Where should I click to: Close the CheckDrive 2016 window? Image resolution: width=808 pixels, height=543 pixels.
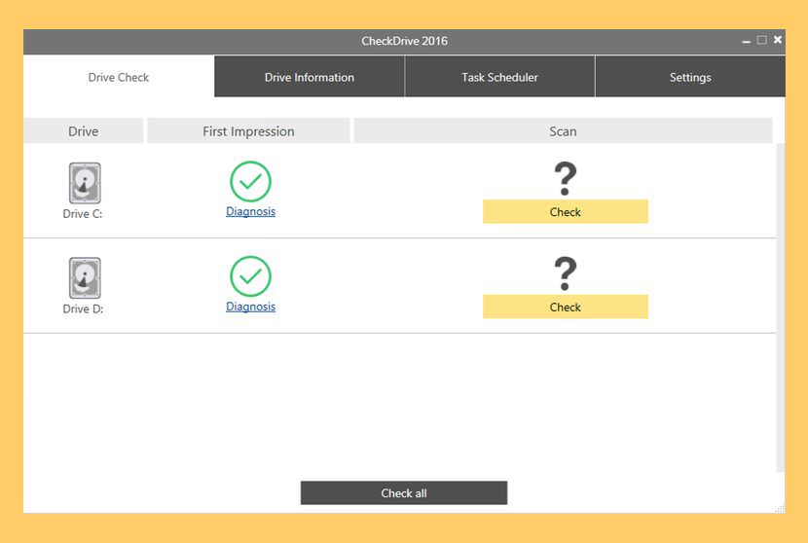coord(778,39)
